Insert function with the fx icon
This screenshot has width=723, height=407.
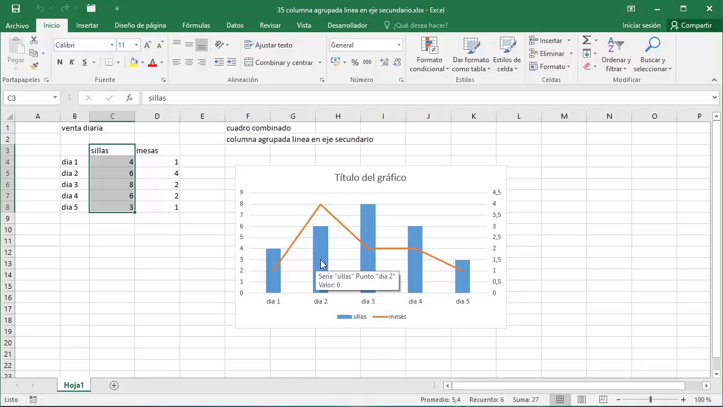129,98
